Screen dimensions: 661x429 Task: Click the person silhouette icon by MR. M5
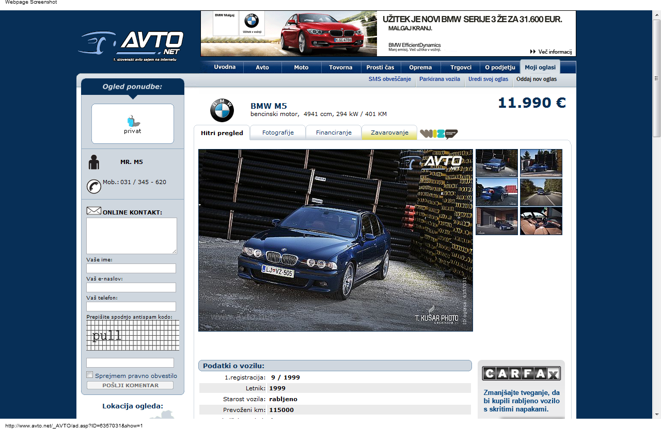[x=93, y=162]
